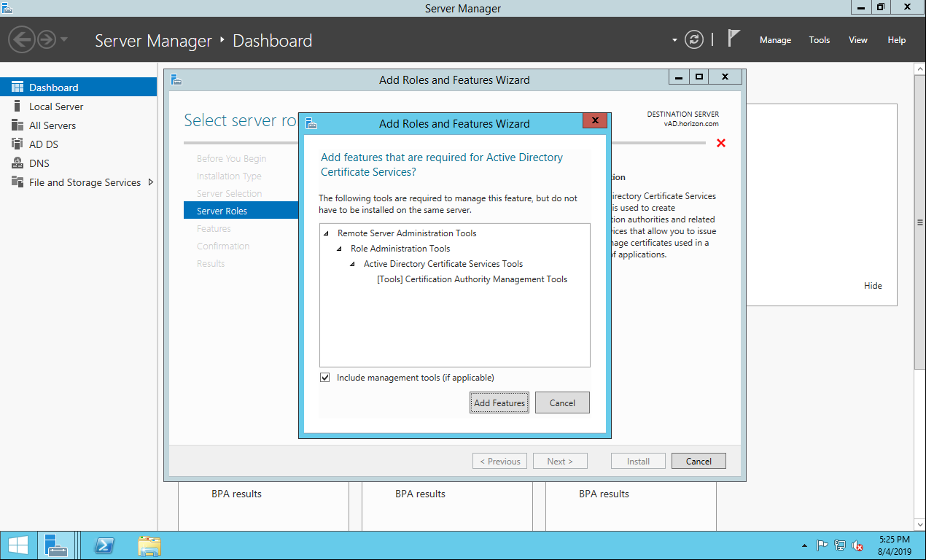Open the Tools menu

(x=820, y=40)
